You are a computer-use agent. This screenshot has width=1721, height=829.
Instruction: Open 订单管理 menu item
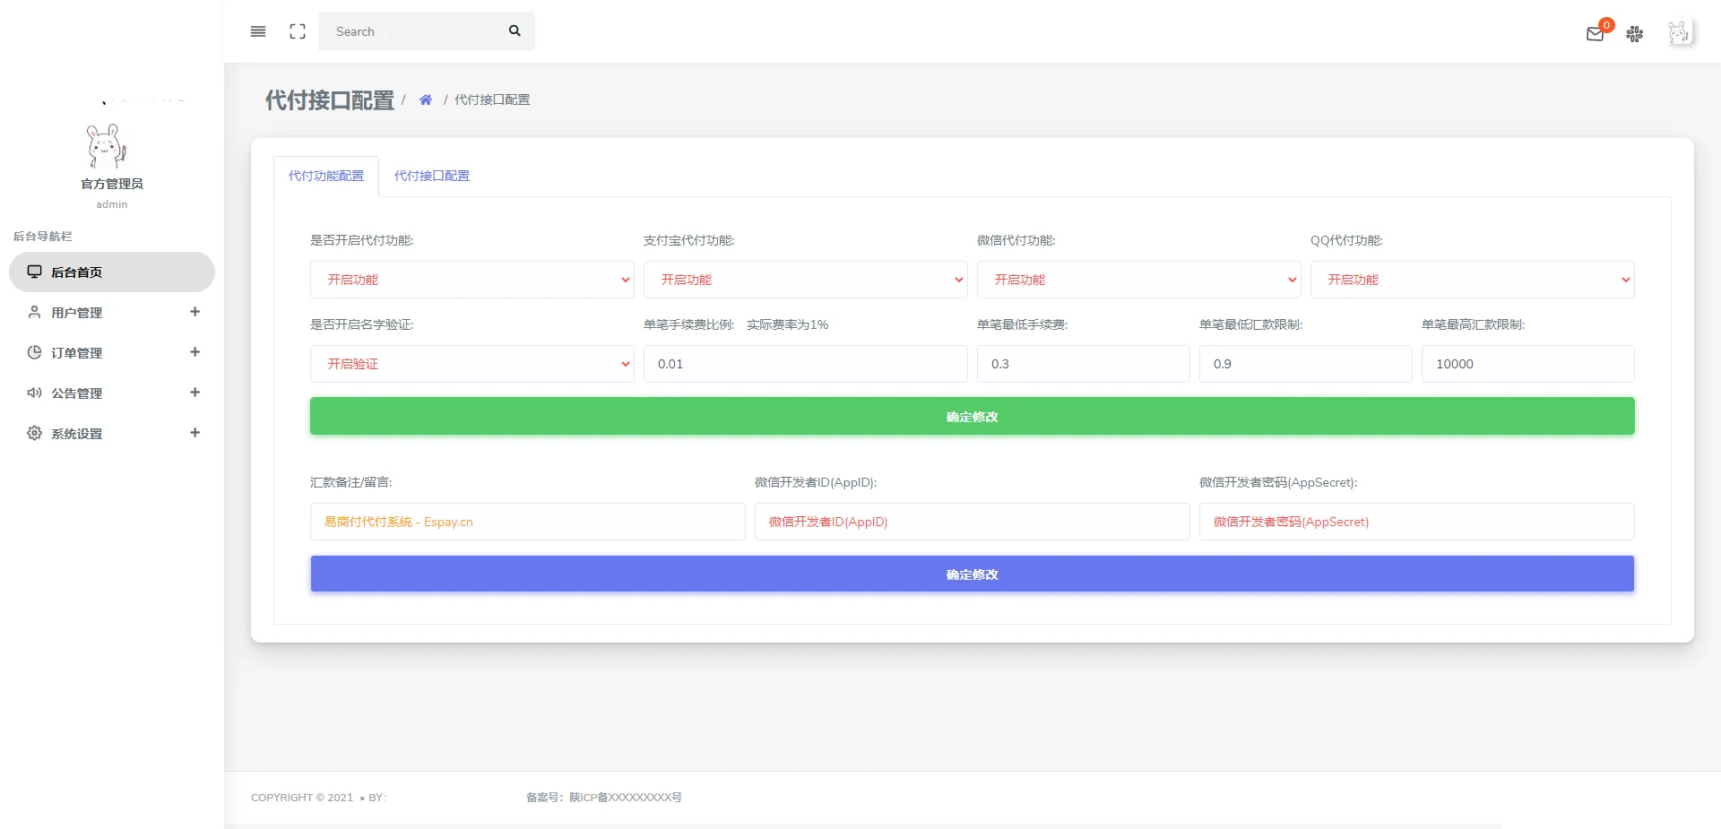112,352
